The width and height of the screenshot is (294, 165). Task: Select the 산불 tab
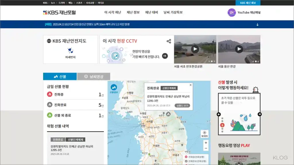tap(60, 76)
